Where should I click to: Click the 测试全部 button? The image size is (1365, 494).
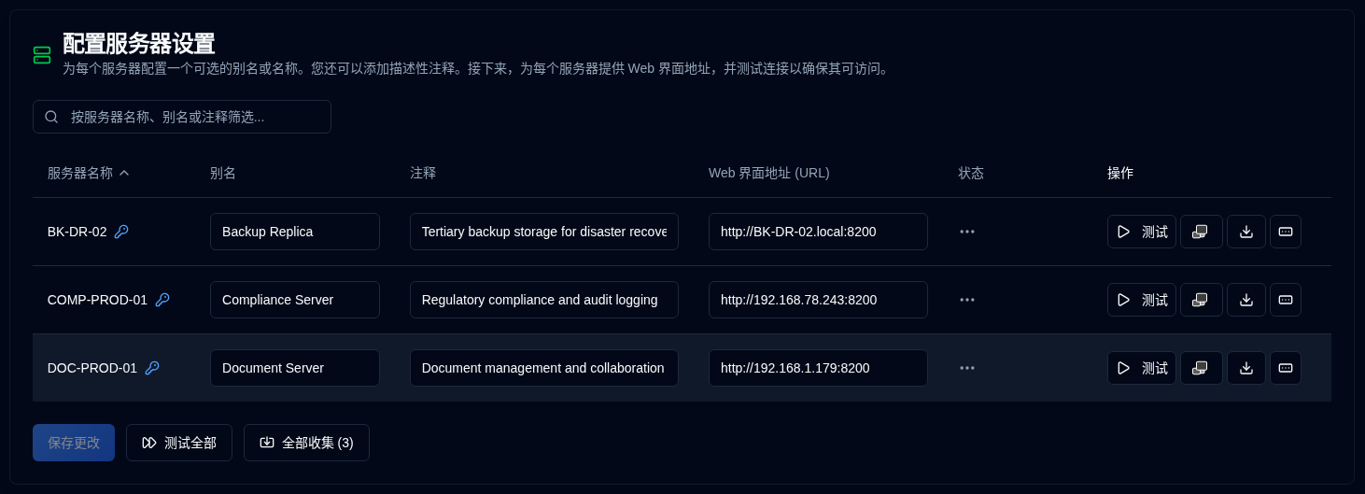coord(179,443)
